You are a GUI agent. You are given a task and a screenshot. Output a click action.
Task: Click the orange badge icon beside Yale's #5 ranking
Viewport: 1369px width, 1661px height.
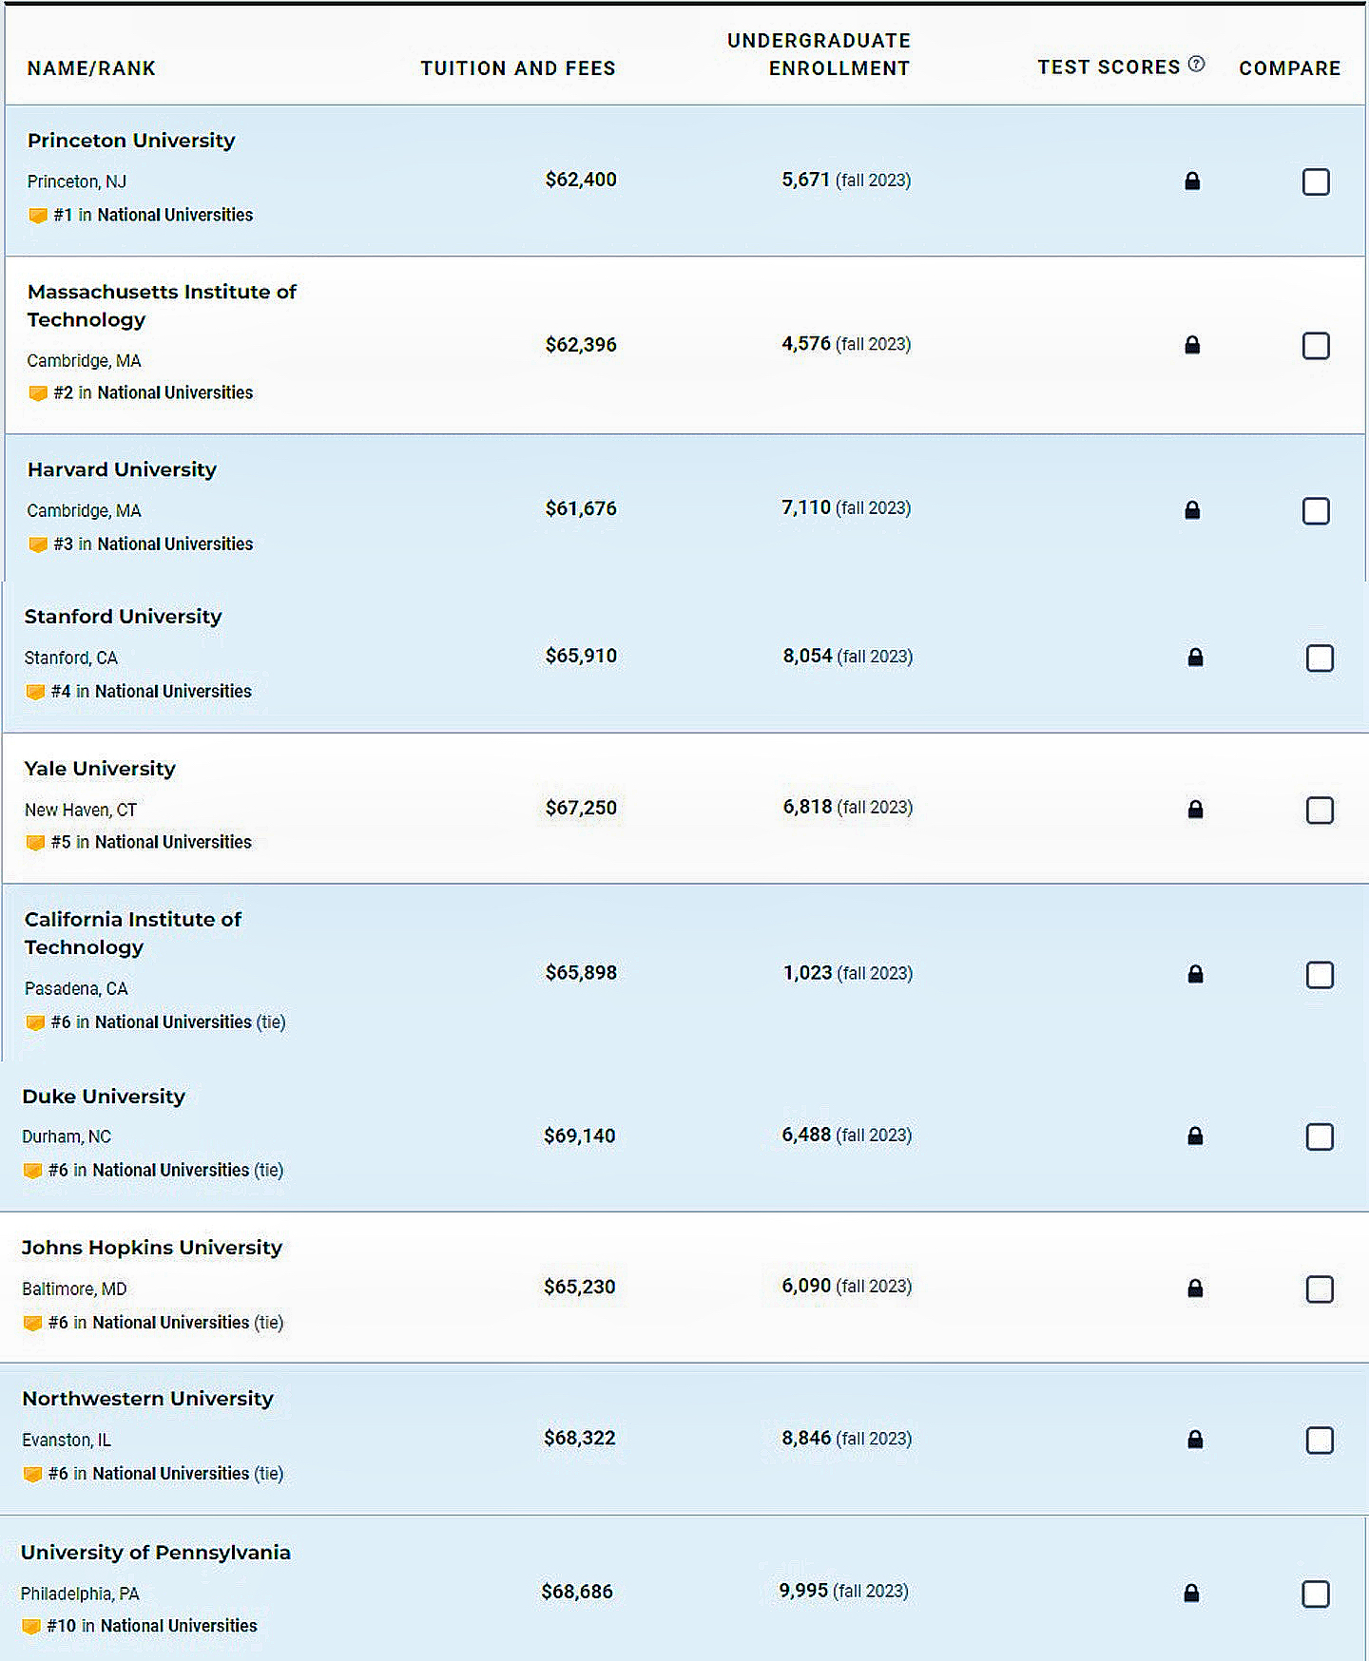click(x=35, y=843)
